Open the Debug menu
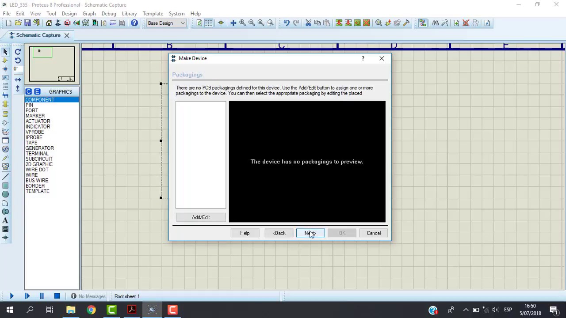 pyautogui.click(x=108, y=14)
